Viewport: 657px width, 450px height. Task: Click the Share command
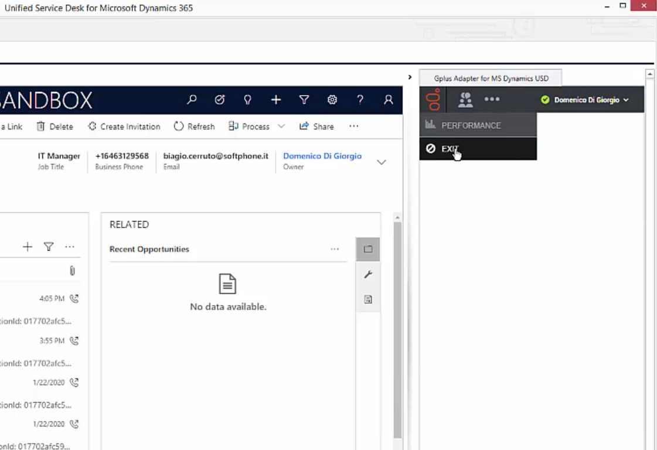[316, 126]
